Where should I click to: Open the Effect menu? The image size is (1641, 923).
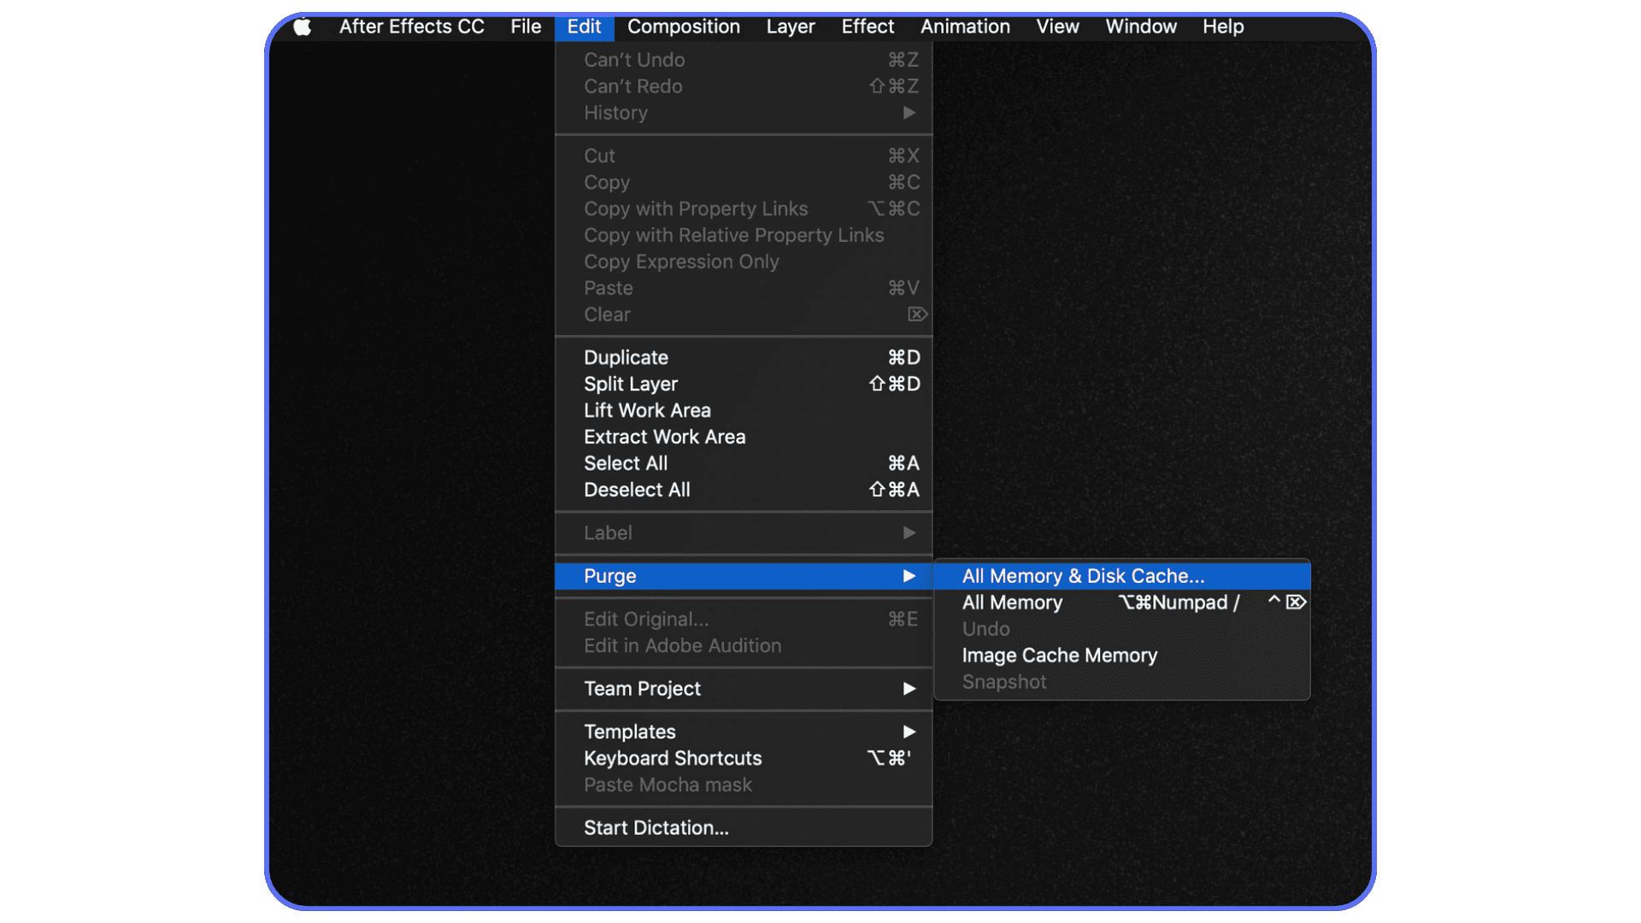click(x=867, y=26)
